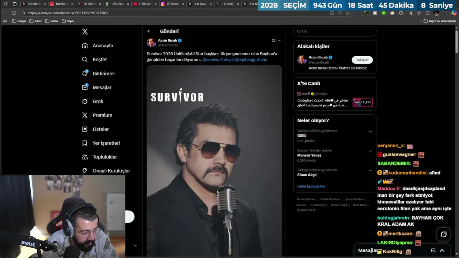Open the browser profile avatar
The image size is (459, 258).
436,13
